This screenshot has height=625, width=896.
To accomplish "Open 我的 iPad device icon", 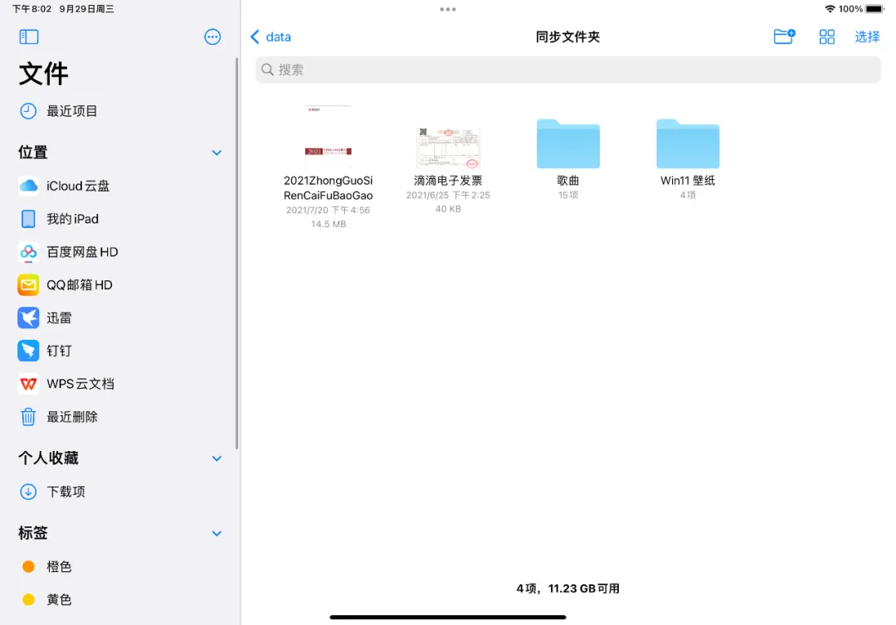I will pos(28,219).
